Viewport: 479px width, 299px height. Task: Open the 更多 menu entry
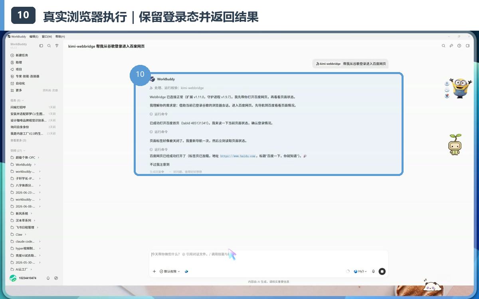coord(16,90)
